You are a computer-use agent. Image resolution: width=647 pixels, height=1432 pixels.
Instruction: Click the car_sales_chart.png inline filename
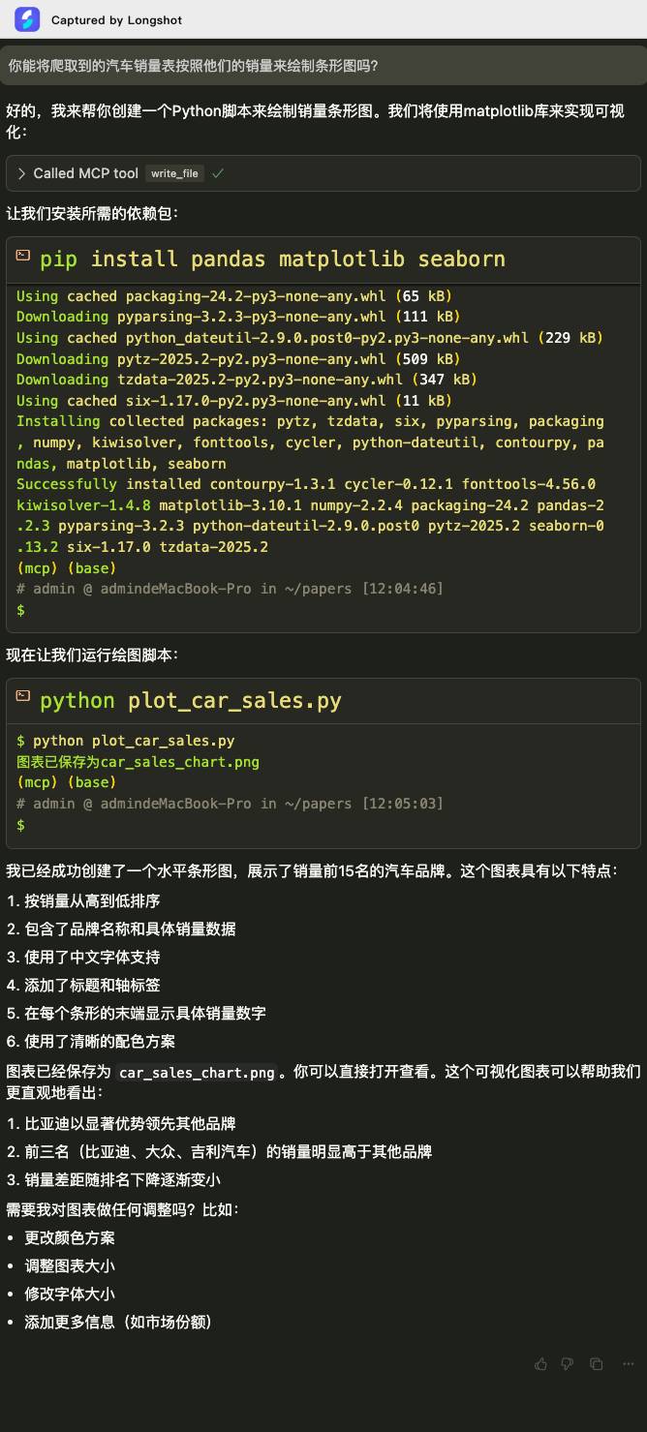point(198,1073)
